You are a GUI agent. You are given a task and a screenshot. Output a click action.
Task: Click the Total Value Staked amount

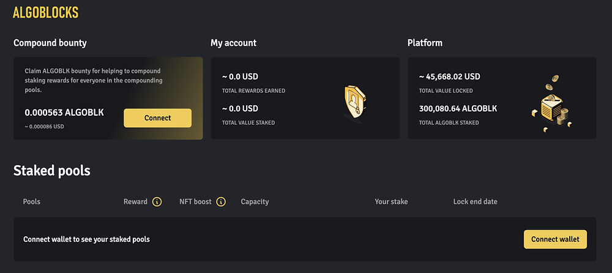click(x=240, y=108)
